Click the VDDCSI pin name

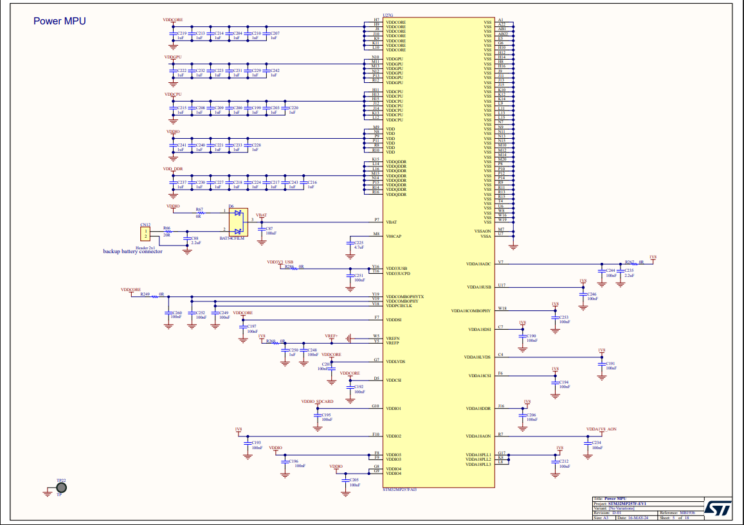click(x=394, y=380)
